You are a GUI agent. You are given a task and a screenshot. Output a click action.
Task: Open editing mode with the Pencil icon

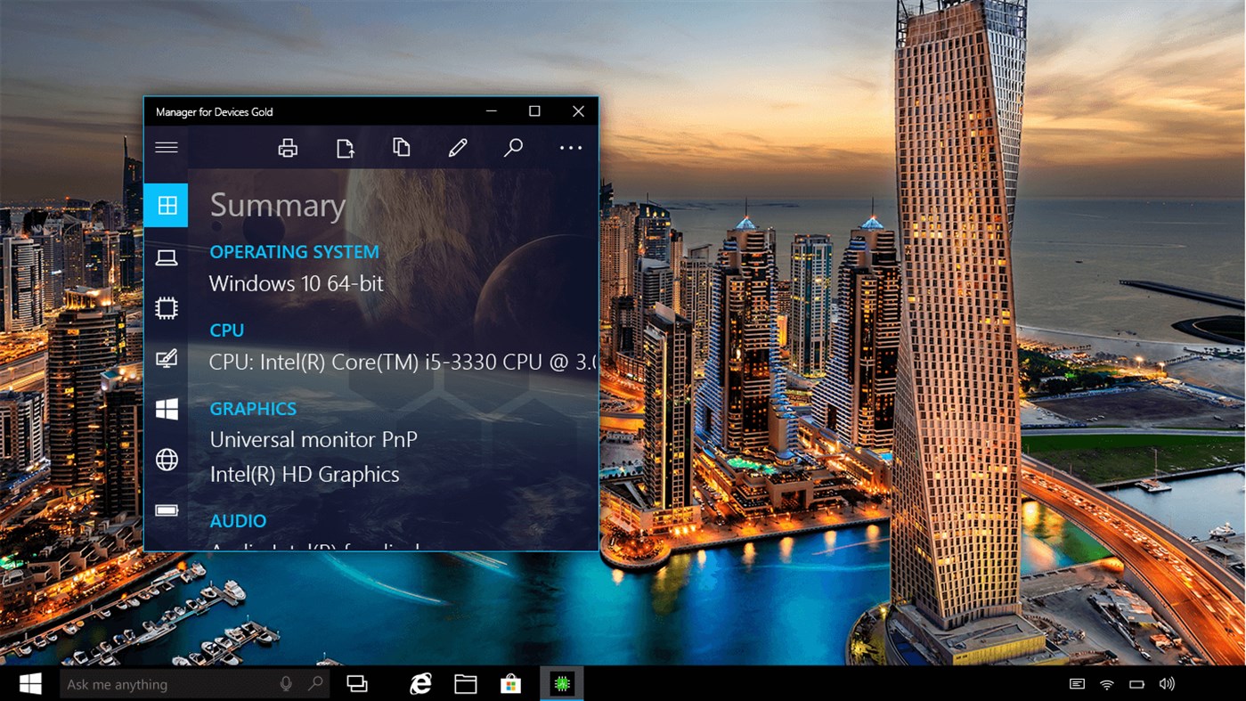[x=457, y=147]
